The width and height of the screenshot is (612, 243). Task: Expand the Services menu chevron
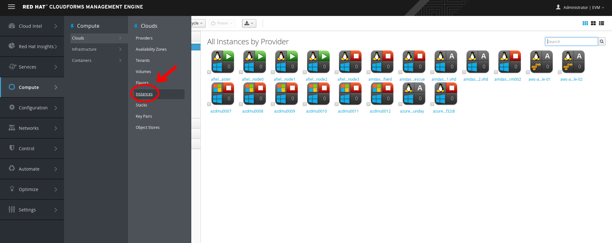pyautogui.click(x=56, y=67)
